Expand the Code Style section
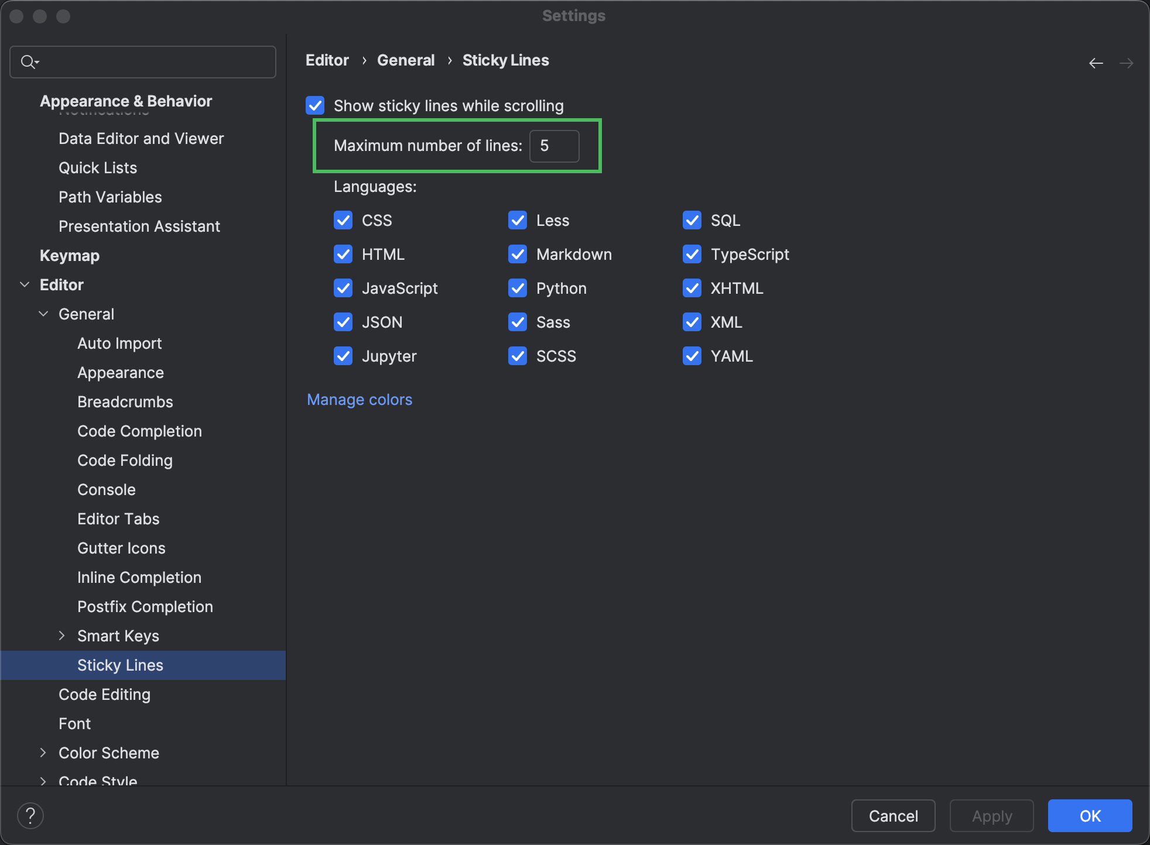This screenshot has width=1150, height=845. (43, 781)
